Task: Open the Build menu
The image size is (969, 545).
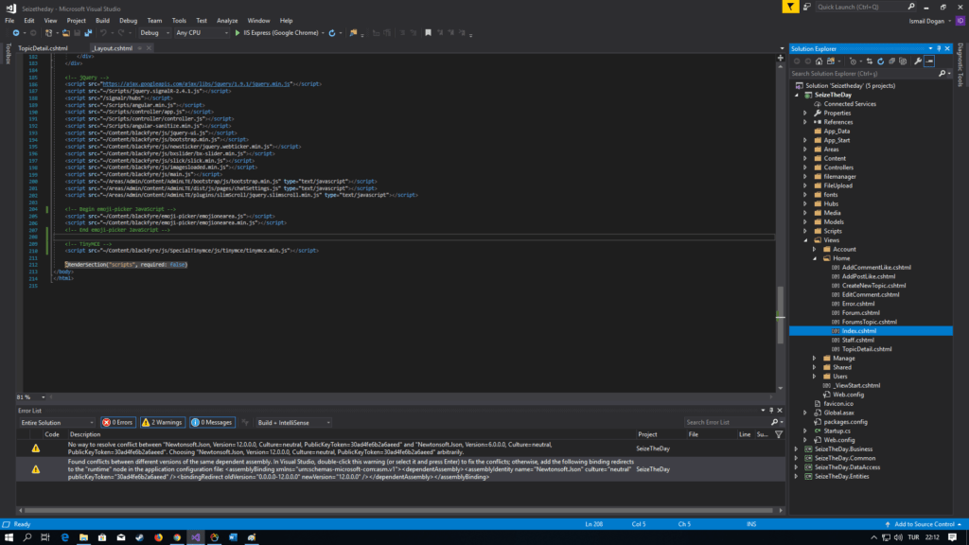Action: point(102,21)
